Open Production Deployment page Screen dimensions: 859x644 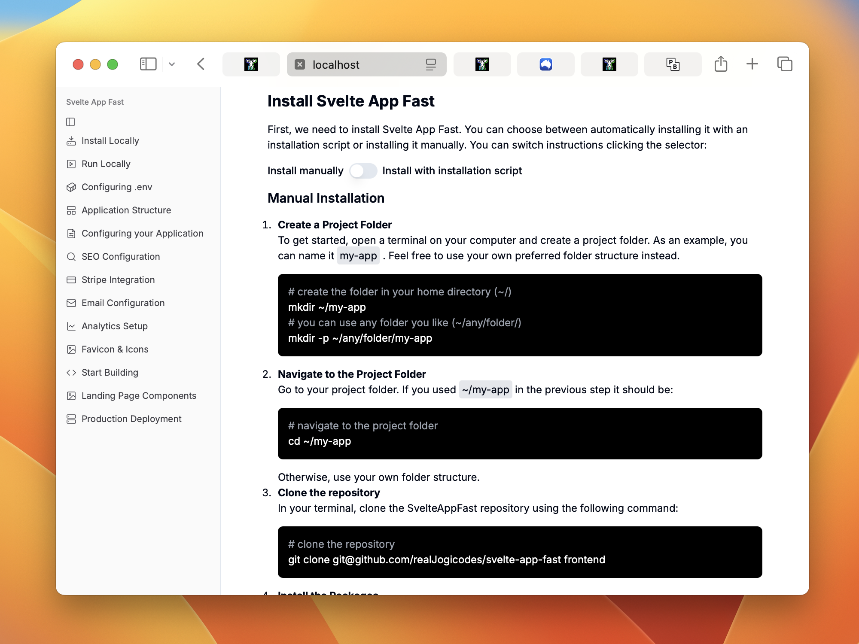click(x=131, y=419)
